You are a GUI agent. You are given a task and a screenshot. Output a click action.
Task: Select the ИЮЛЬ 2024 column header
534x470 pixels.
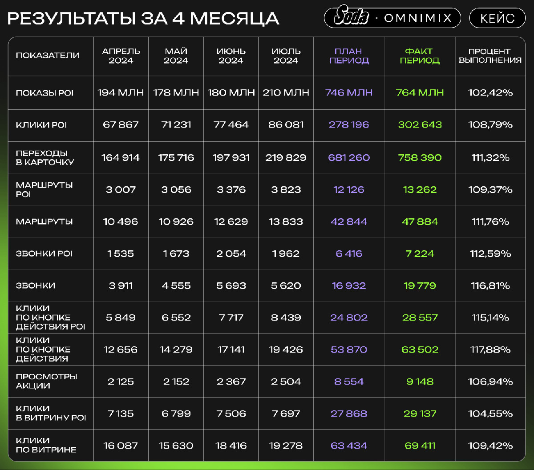(286, 56)
